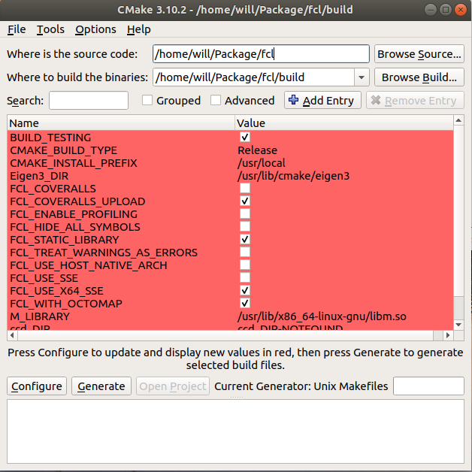Uncheck FCL_USE_X64_SSE checkbox
This screenshot has height=472, width=472.
245,290
